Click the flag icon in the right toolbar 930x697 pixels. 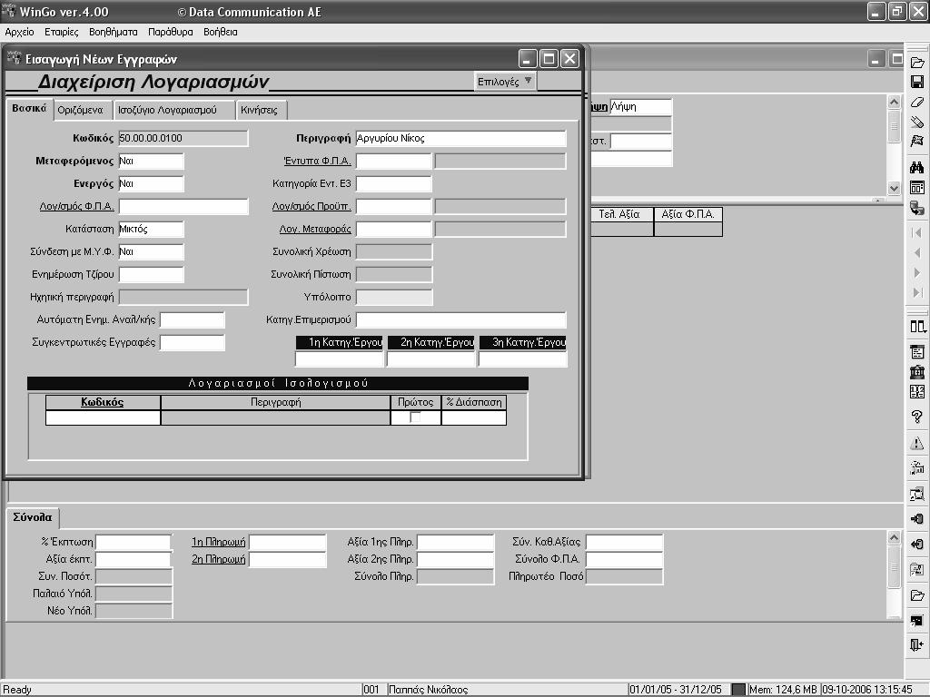(x=917, y=141)
